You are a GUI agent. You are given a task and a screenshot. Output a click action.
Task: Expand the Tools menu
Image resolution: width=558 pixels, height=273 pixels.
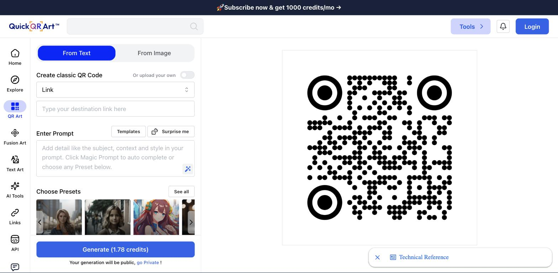470,27
